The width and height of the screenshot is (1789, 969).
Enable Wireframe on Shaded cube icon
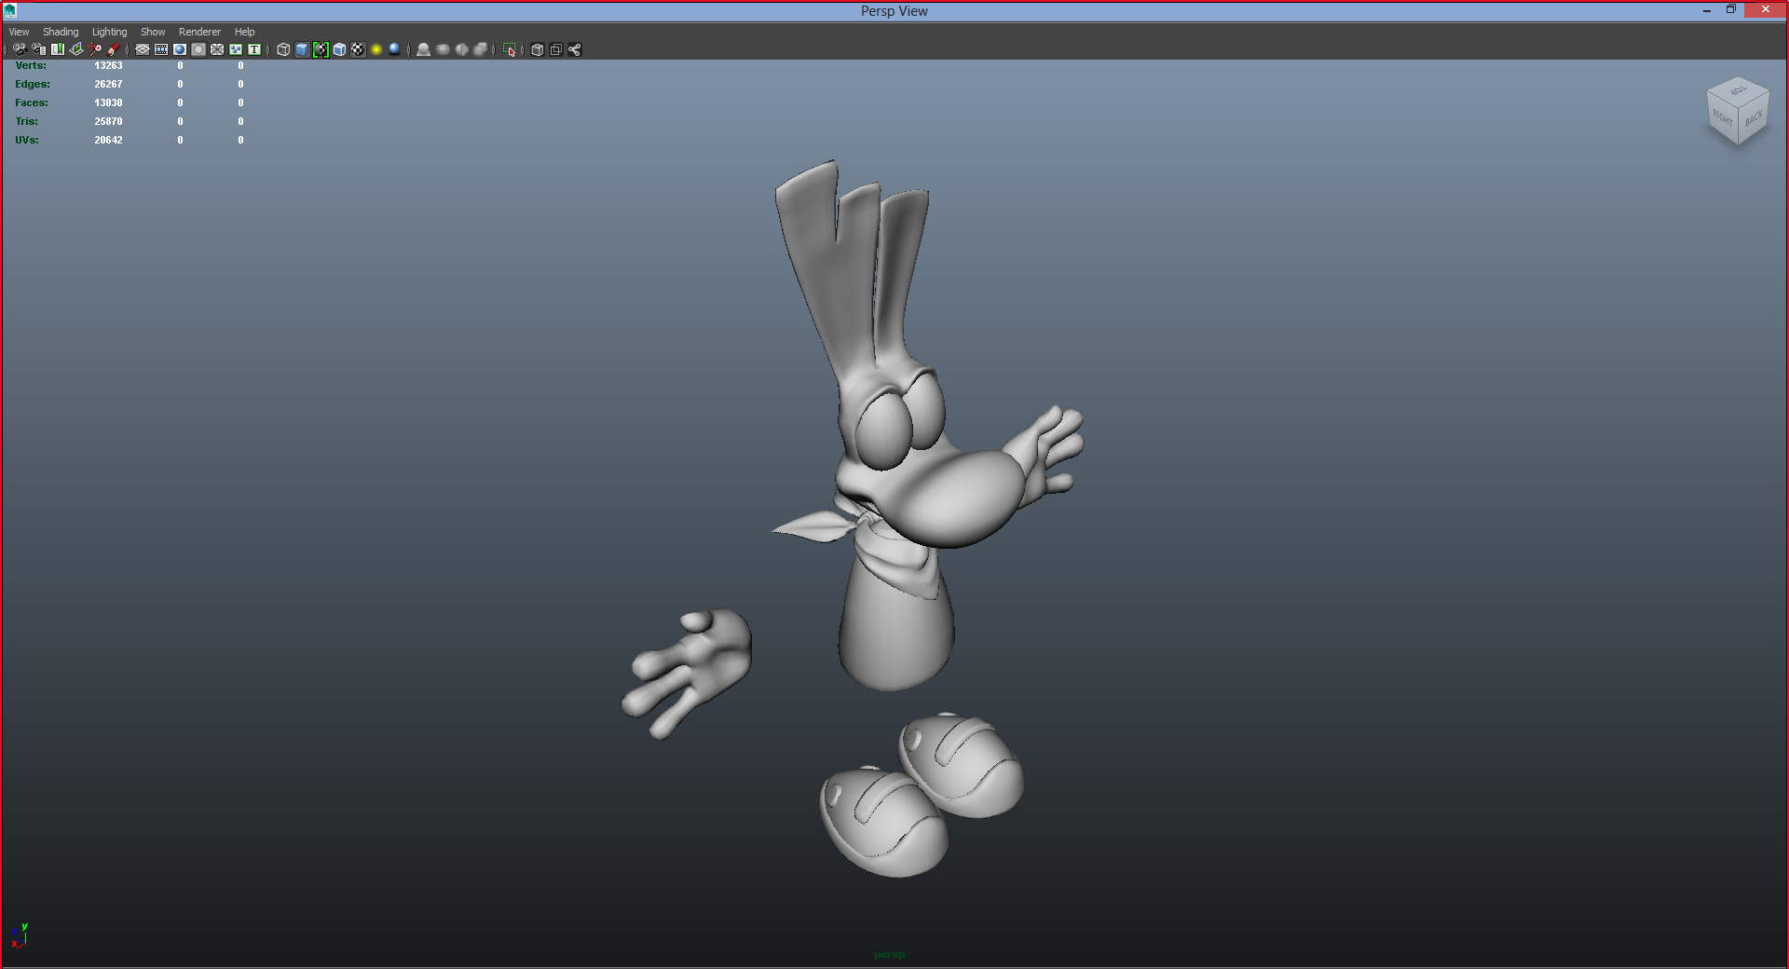tap(340, 49)
